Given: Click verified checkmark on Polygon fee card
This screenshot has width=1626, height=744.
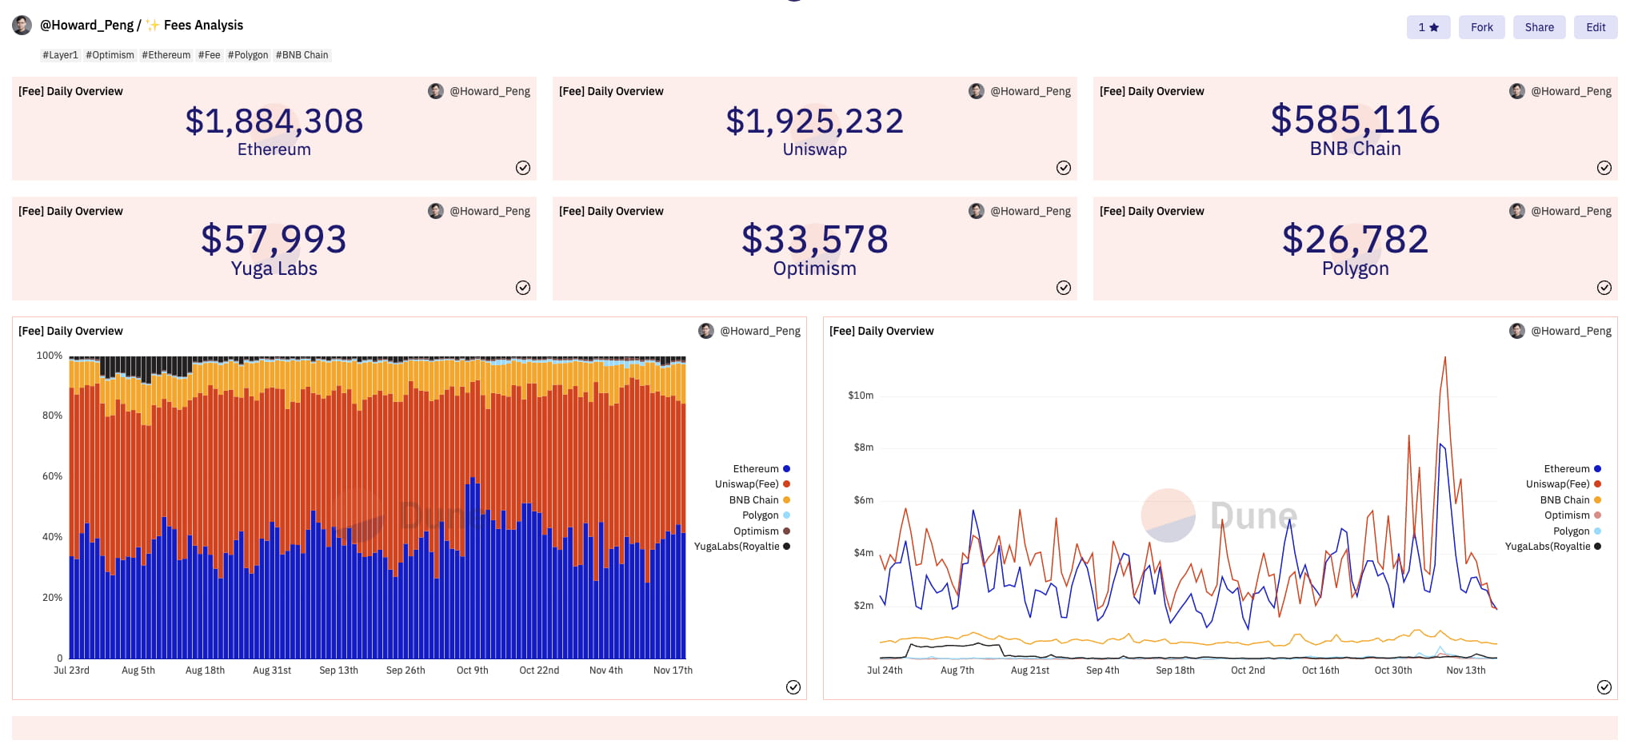Looking at the screenshot, I should click(x=1604, y=288).
